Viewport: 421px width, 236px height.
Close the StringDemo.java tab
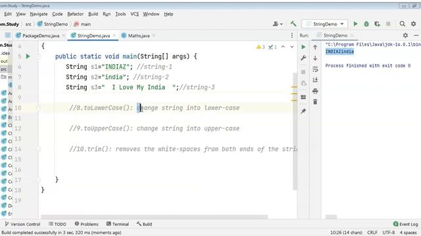[114, 35]
